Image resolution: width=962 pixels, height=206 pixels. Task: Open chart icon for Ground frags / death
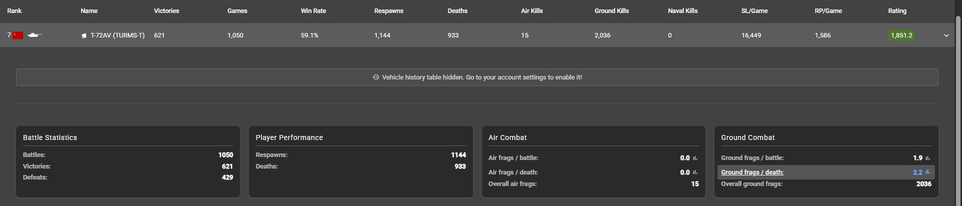(927, 172)
